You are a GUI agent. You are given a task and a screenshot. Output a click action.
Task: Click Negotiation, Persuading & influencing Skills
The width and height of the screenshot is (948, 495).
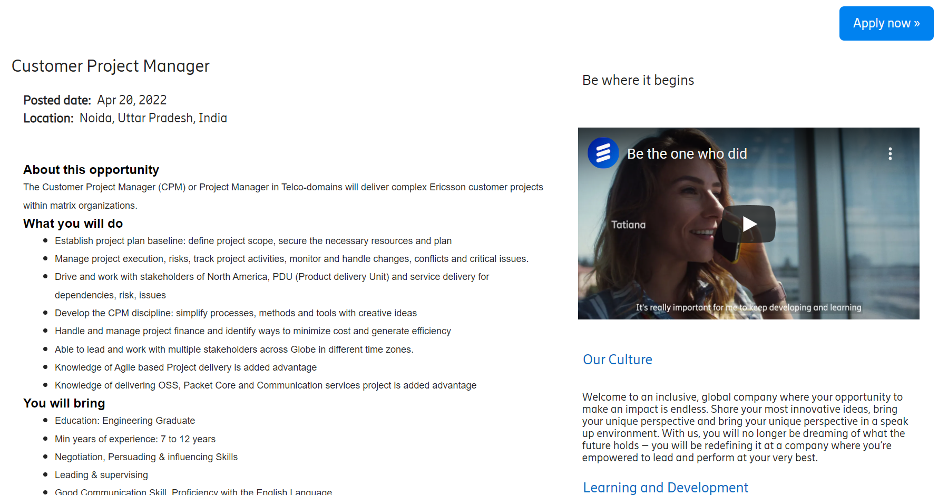pos(146,457)
